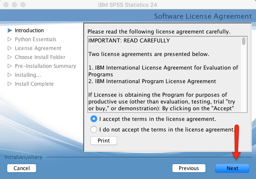Select the Install Complete step label
Image resolution: width=256 pixels, height=179 pixels.
(x=34, y=84)
